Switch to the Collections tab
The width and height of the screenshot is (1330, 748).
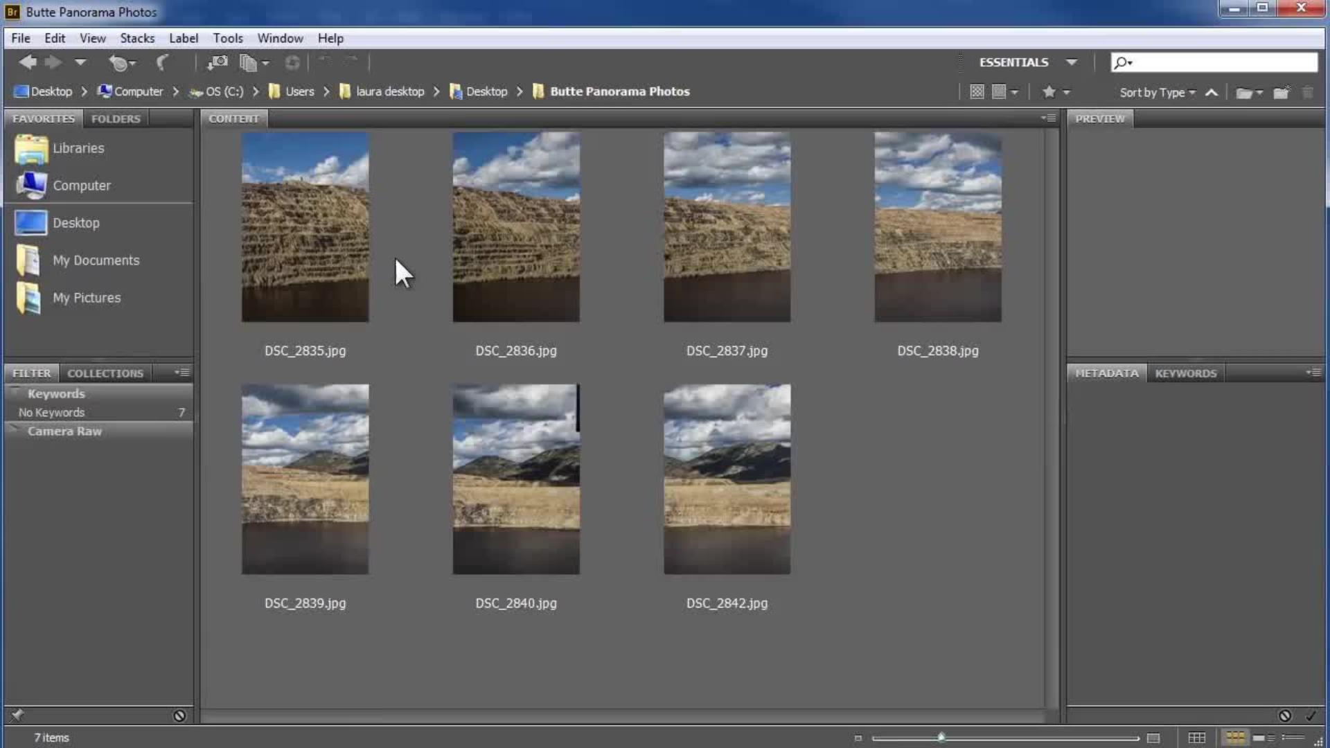[x=105, y=373]
